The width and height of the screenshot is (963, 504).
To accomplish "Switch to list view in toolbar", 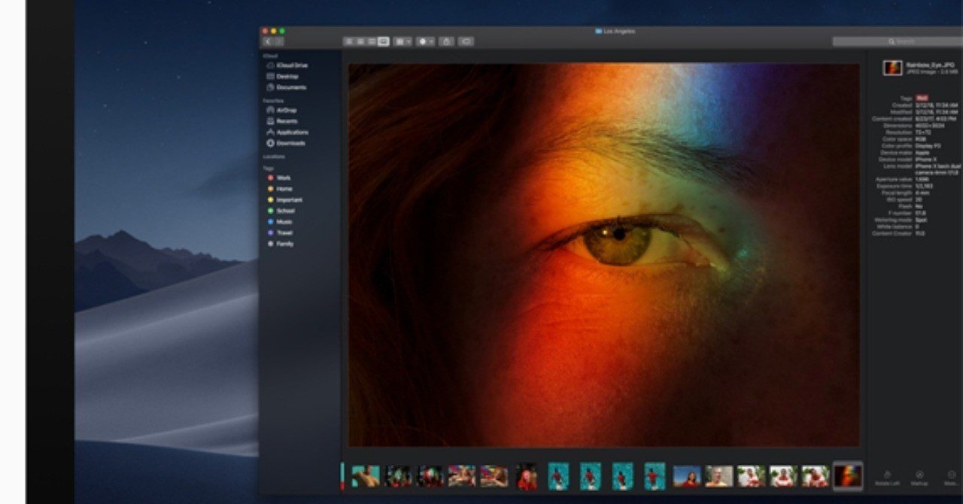I will click(x=360, y=41).
